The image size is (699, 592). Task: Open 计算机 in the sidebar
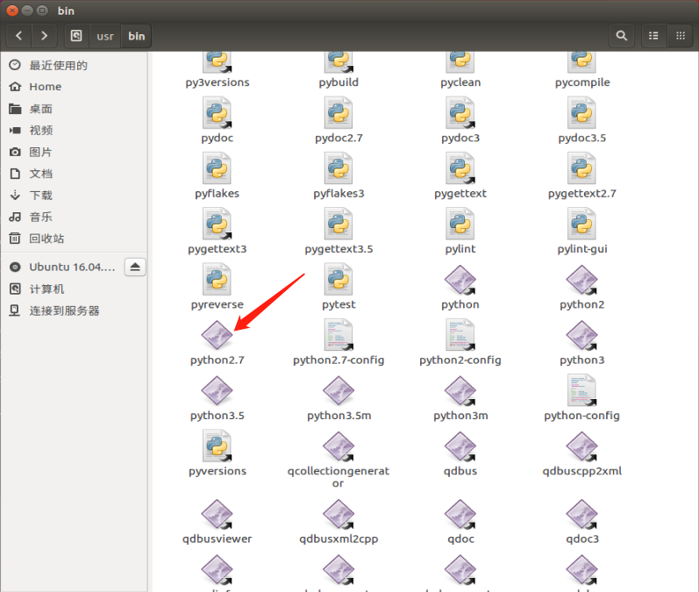tap(74, 289)
